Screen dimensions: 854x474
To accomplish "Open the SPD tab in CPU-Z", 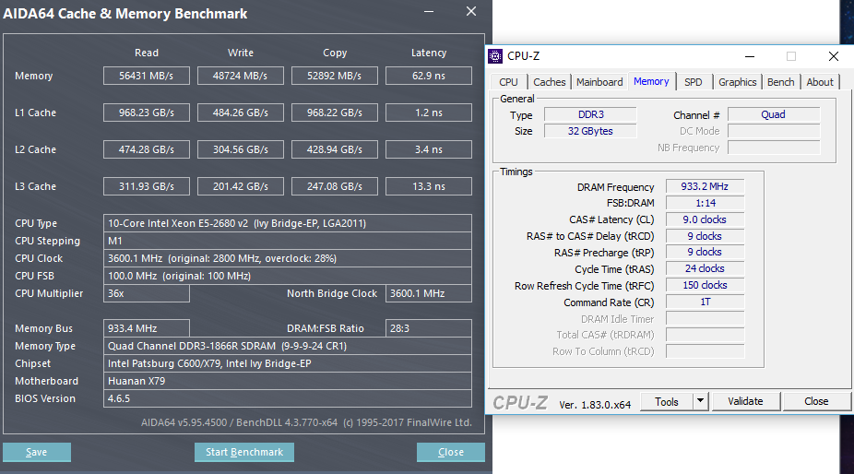I will 694,82.
